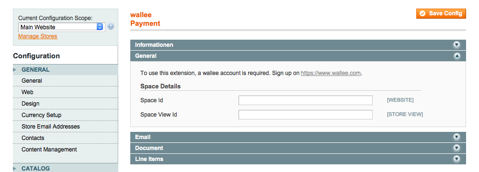Expand Email section with its arrow icon
Viewport: 479px width, 172px height.
pyautogui.click(x=456, y=137)
